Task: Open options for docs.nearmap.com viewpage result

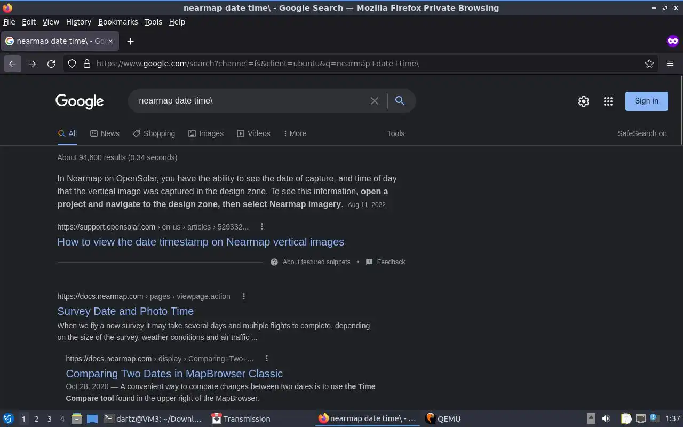Action: (244, 296)
